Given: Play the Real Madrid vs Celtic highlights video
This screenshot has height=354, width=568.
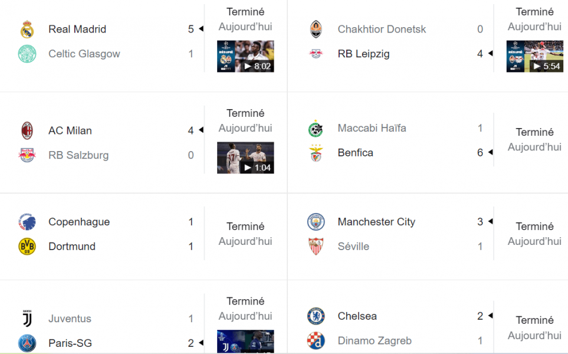Looking at the screenshot, I should pos(245,56).
